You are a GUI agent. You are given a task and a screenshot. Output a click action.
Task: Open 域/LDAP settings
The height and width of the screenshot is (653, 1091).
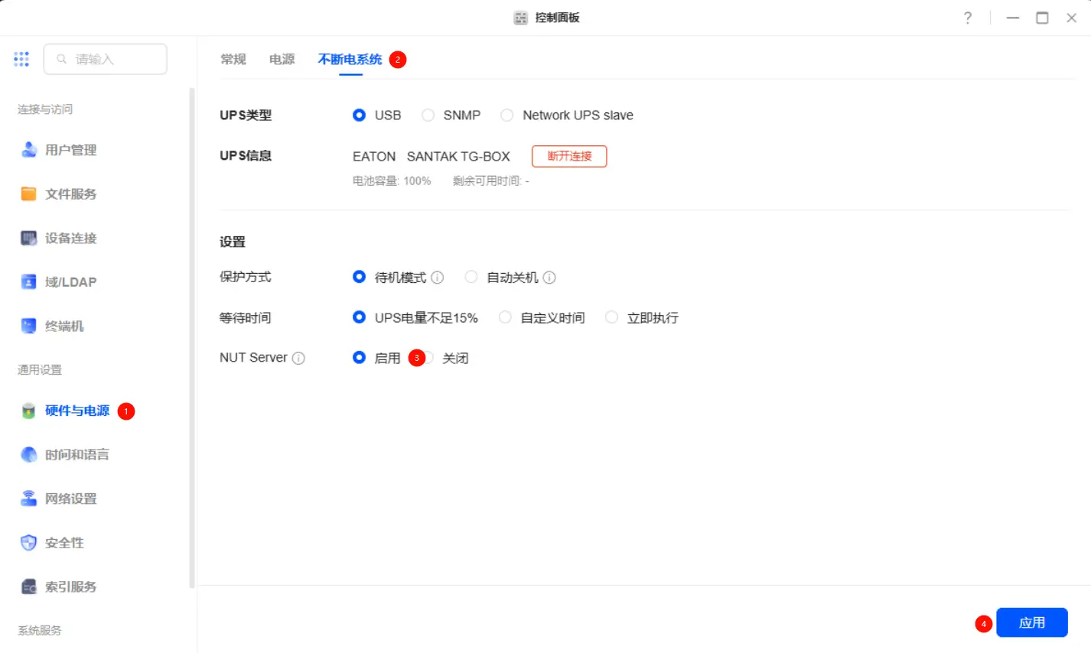point(70,282)
